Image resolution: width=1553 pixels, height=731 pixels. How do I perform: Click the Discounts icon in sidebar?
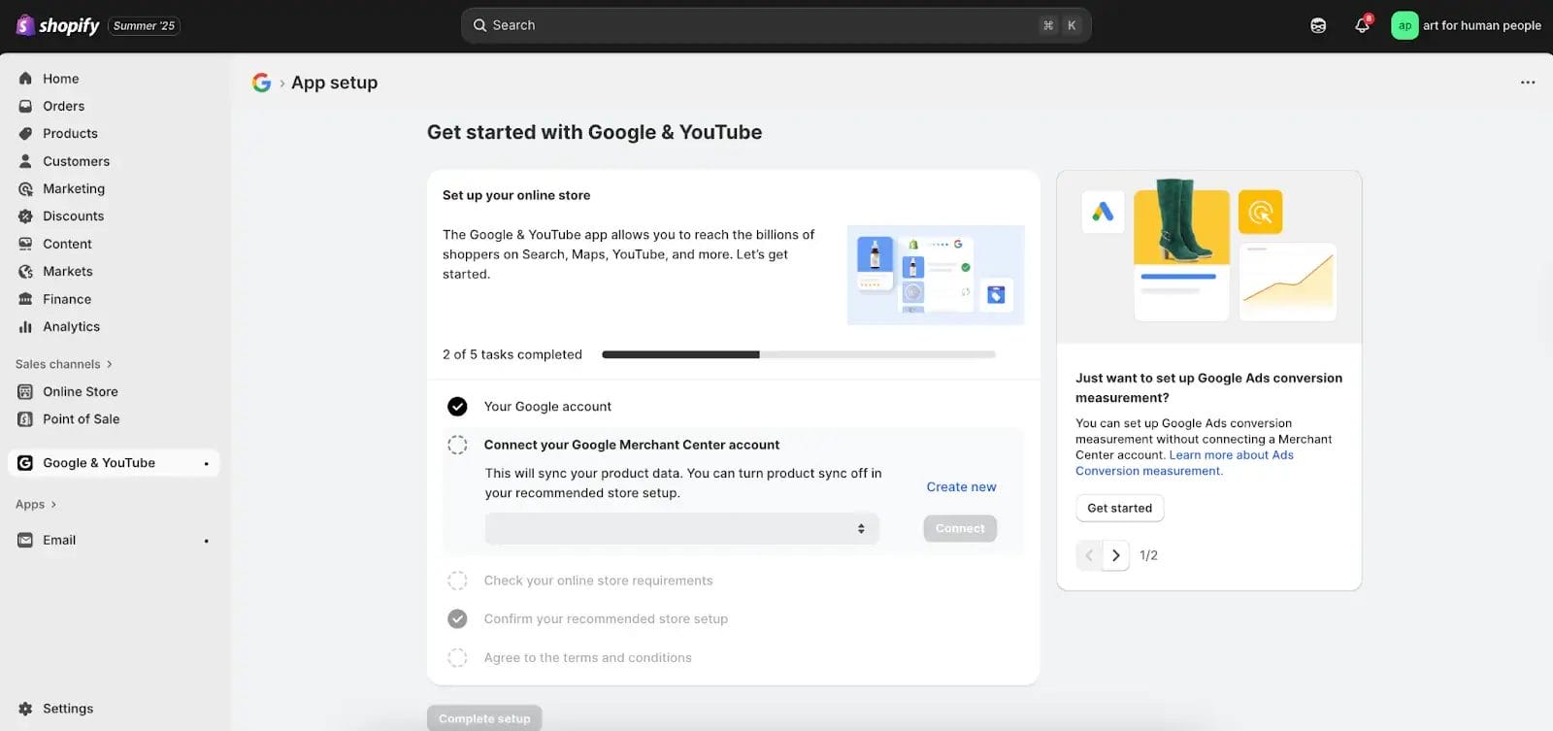[x=25, y=216]
